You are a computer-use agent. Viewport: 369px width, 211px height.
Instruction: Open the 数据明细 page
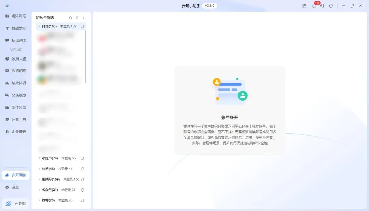(x=16, y=71)
